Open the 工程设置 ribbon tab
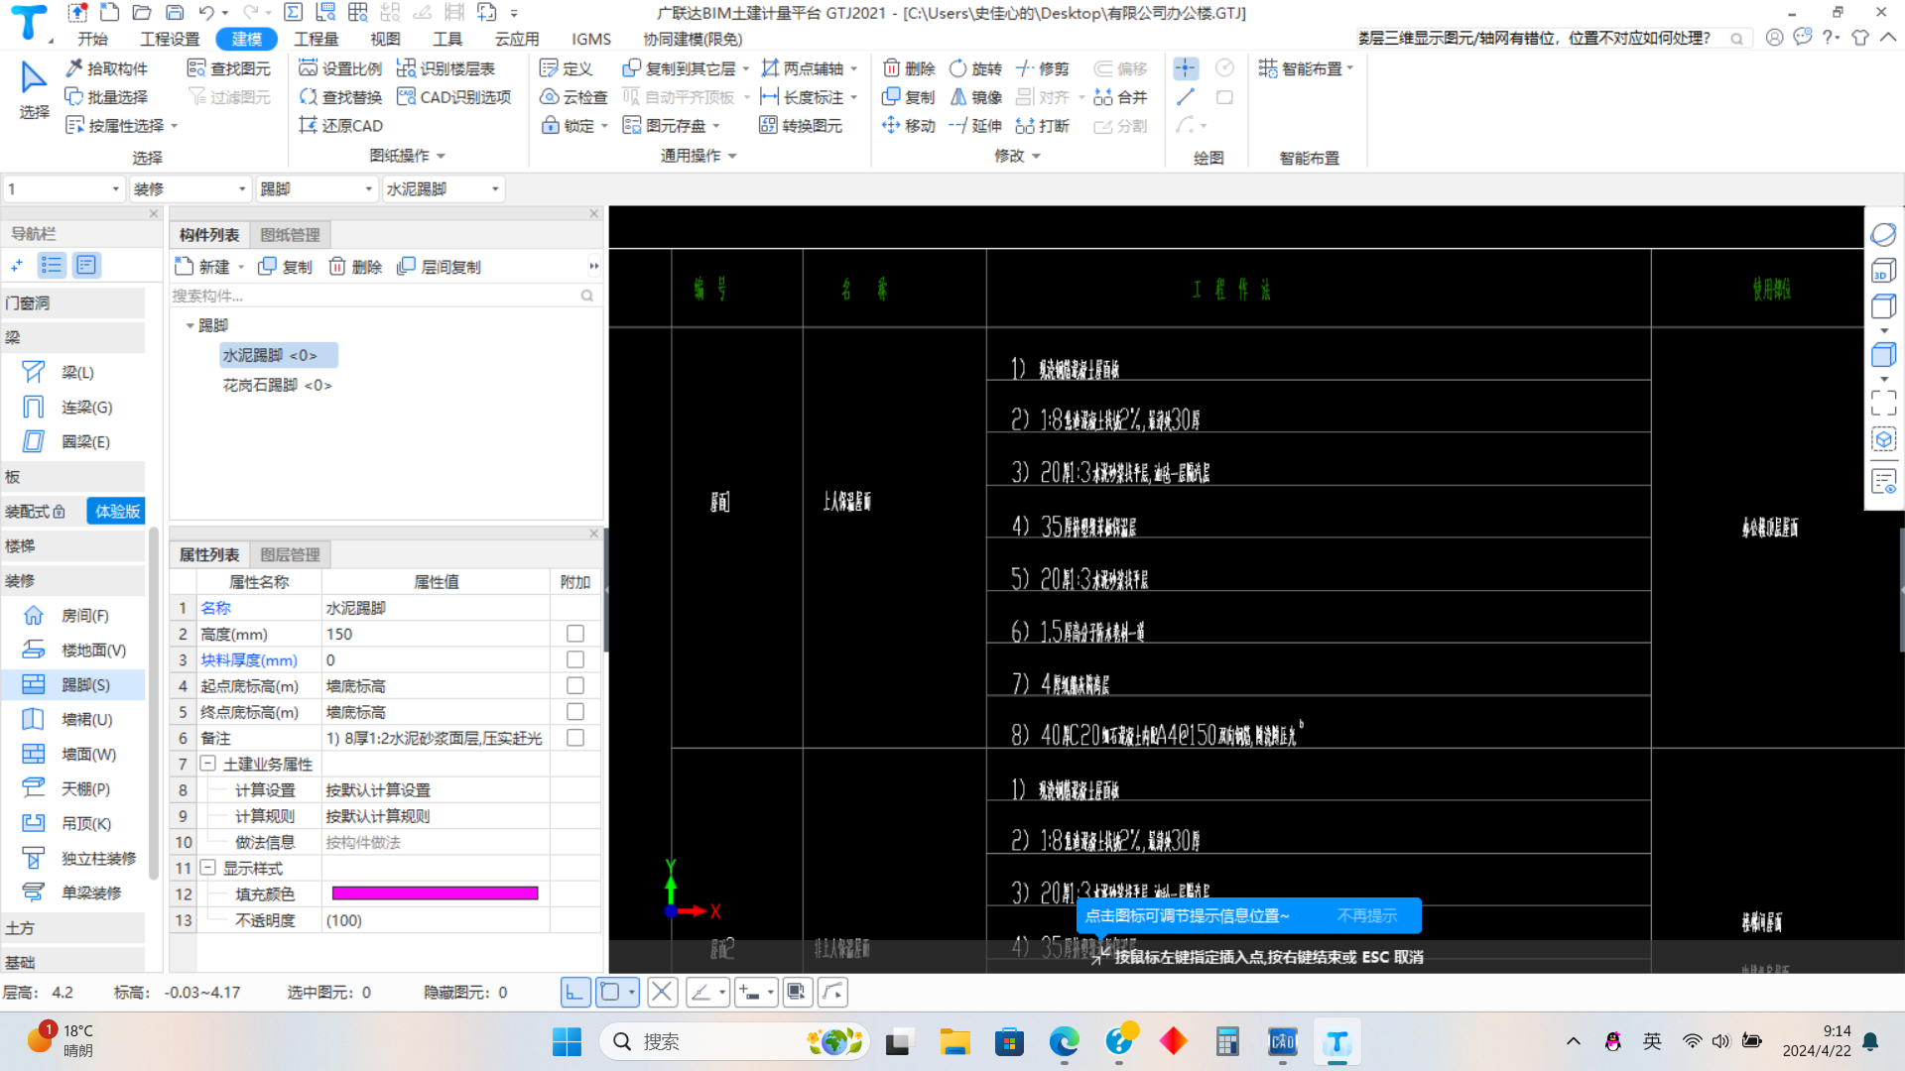The image size is (1905, 1071). click(170, 39)
